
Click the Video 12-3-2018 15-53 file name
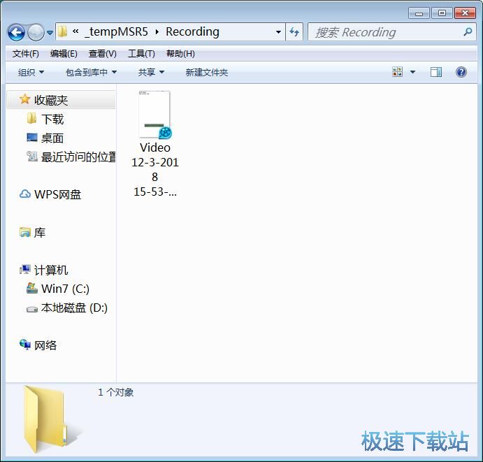155,169
